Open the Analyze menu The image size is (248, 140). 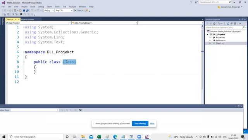click(x=72, y=7)
